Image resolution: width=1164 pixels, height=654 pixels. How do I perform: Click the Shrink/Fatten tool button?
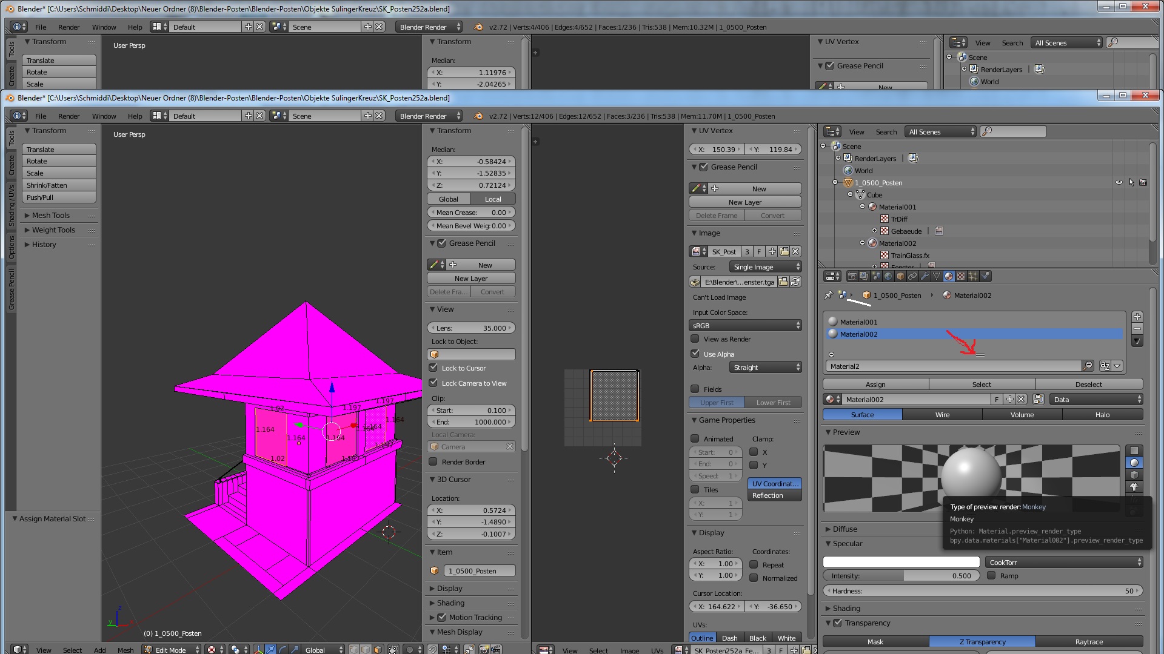coord(59,185)
